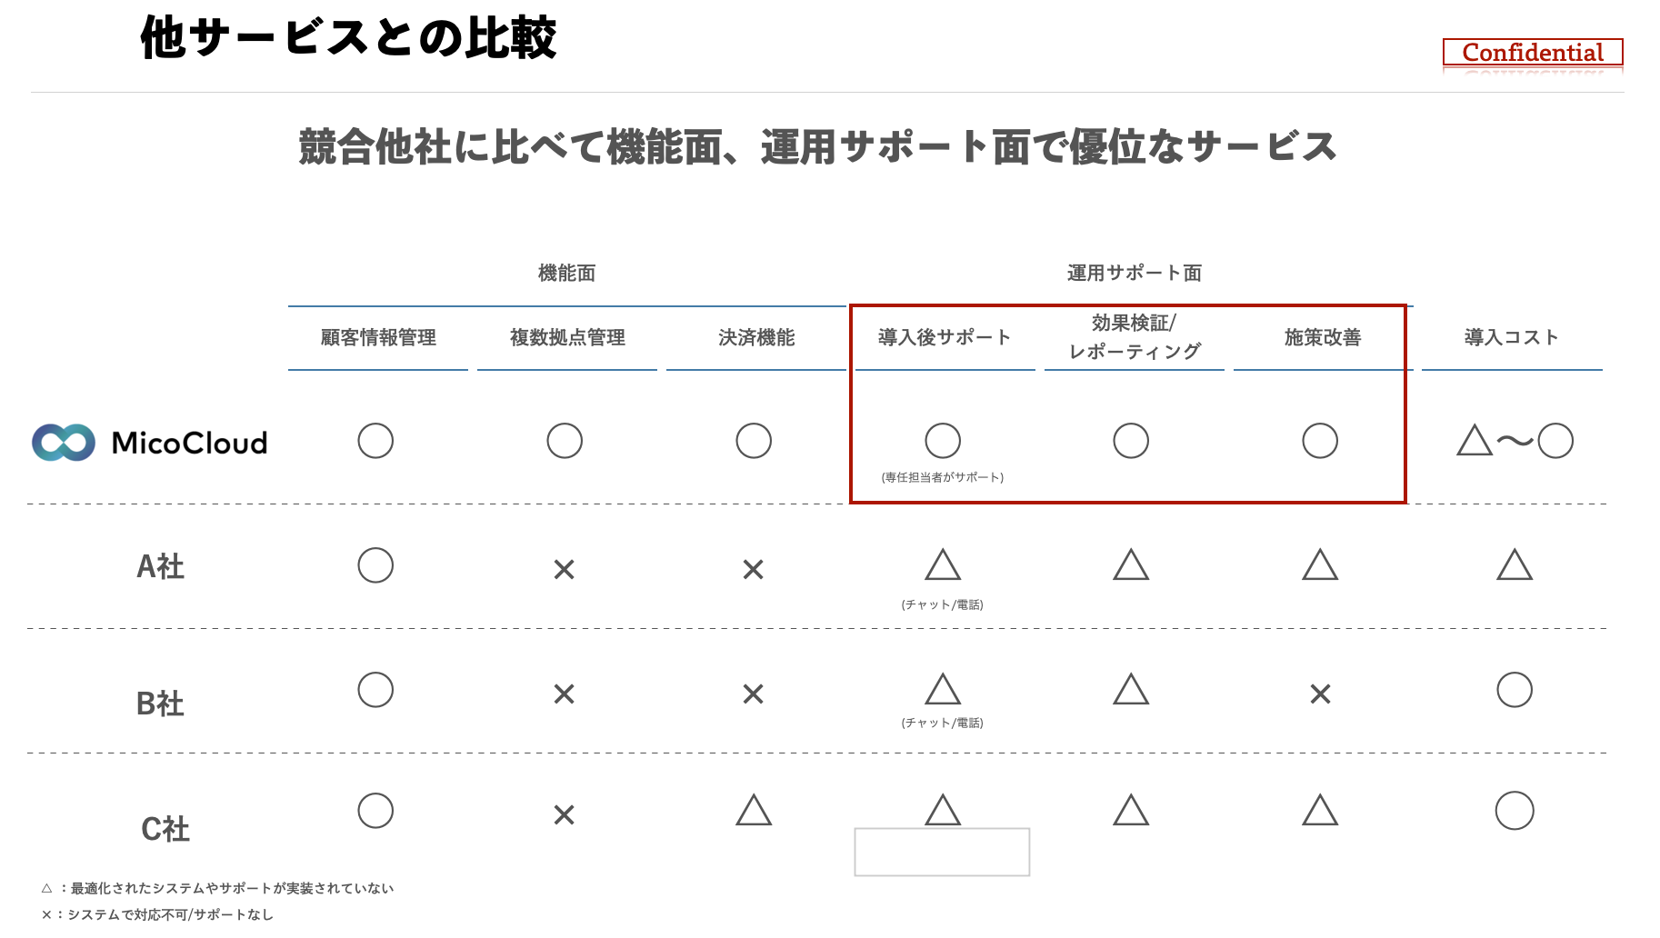
Task: Click A社's cross mark under 決済機能
Action: click(x=754, y=570)
